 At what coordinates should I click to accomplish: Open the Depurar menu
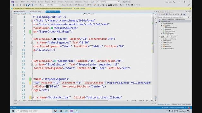(48, 2)
